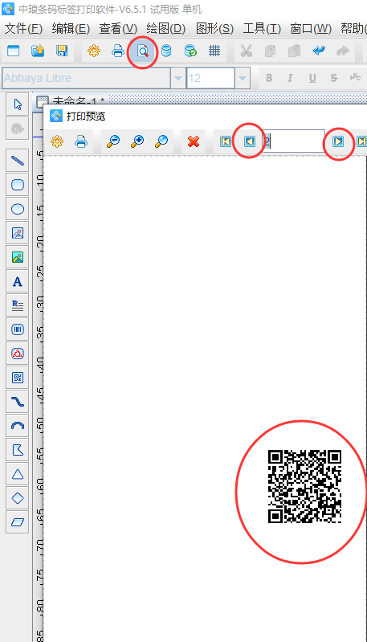The height and width of the screenshot is (642, 367).
Task: Click the Abhaya Libre font field
Action: coord(86,78)
